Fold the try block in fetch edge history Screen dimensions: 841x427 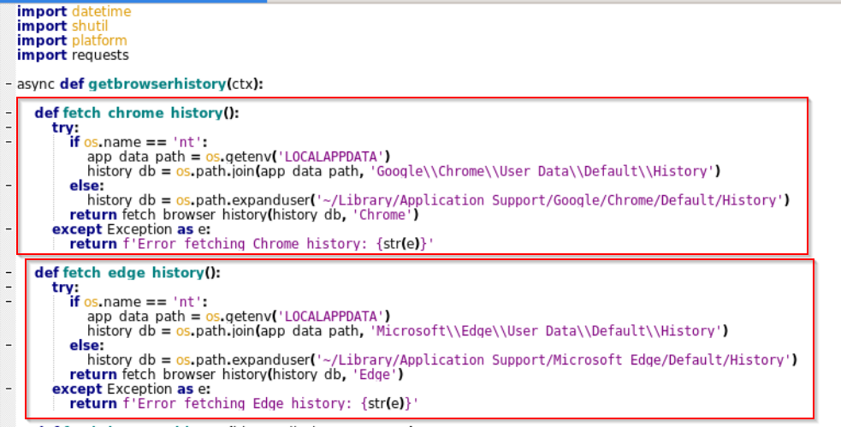point(8,288)
